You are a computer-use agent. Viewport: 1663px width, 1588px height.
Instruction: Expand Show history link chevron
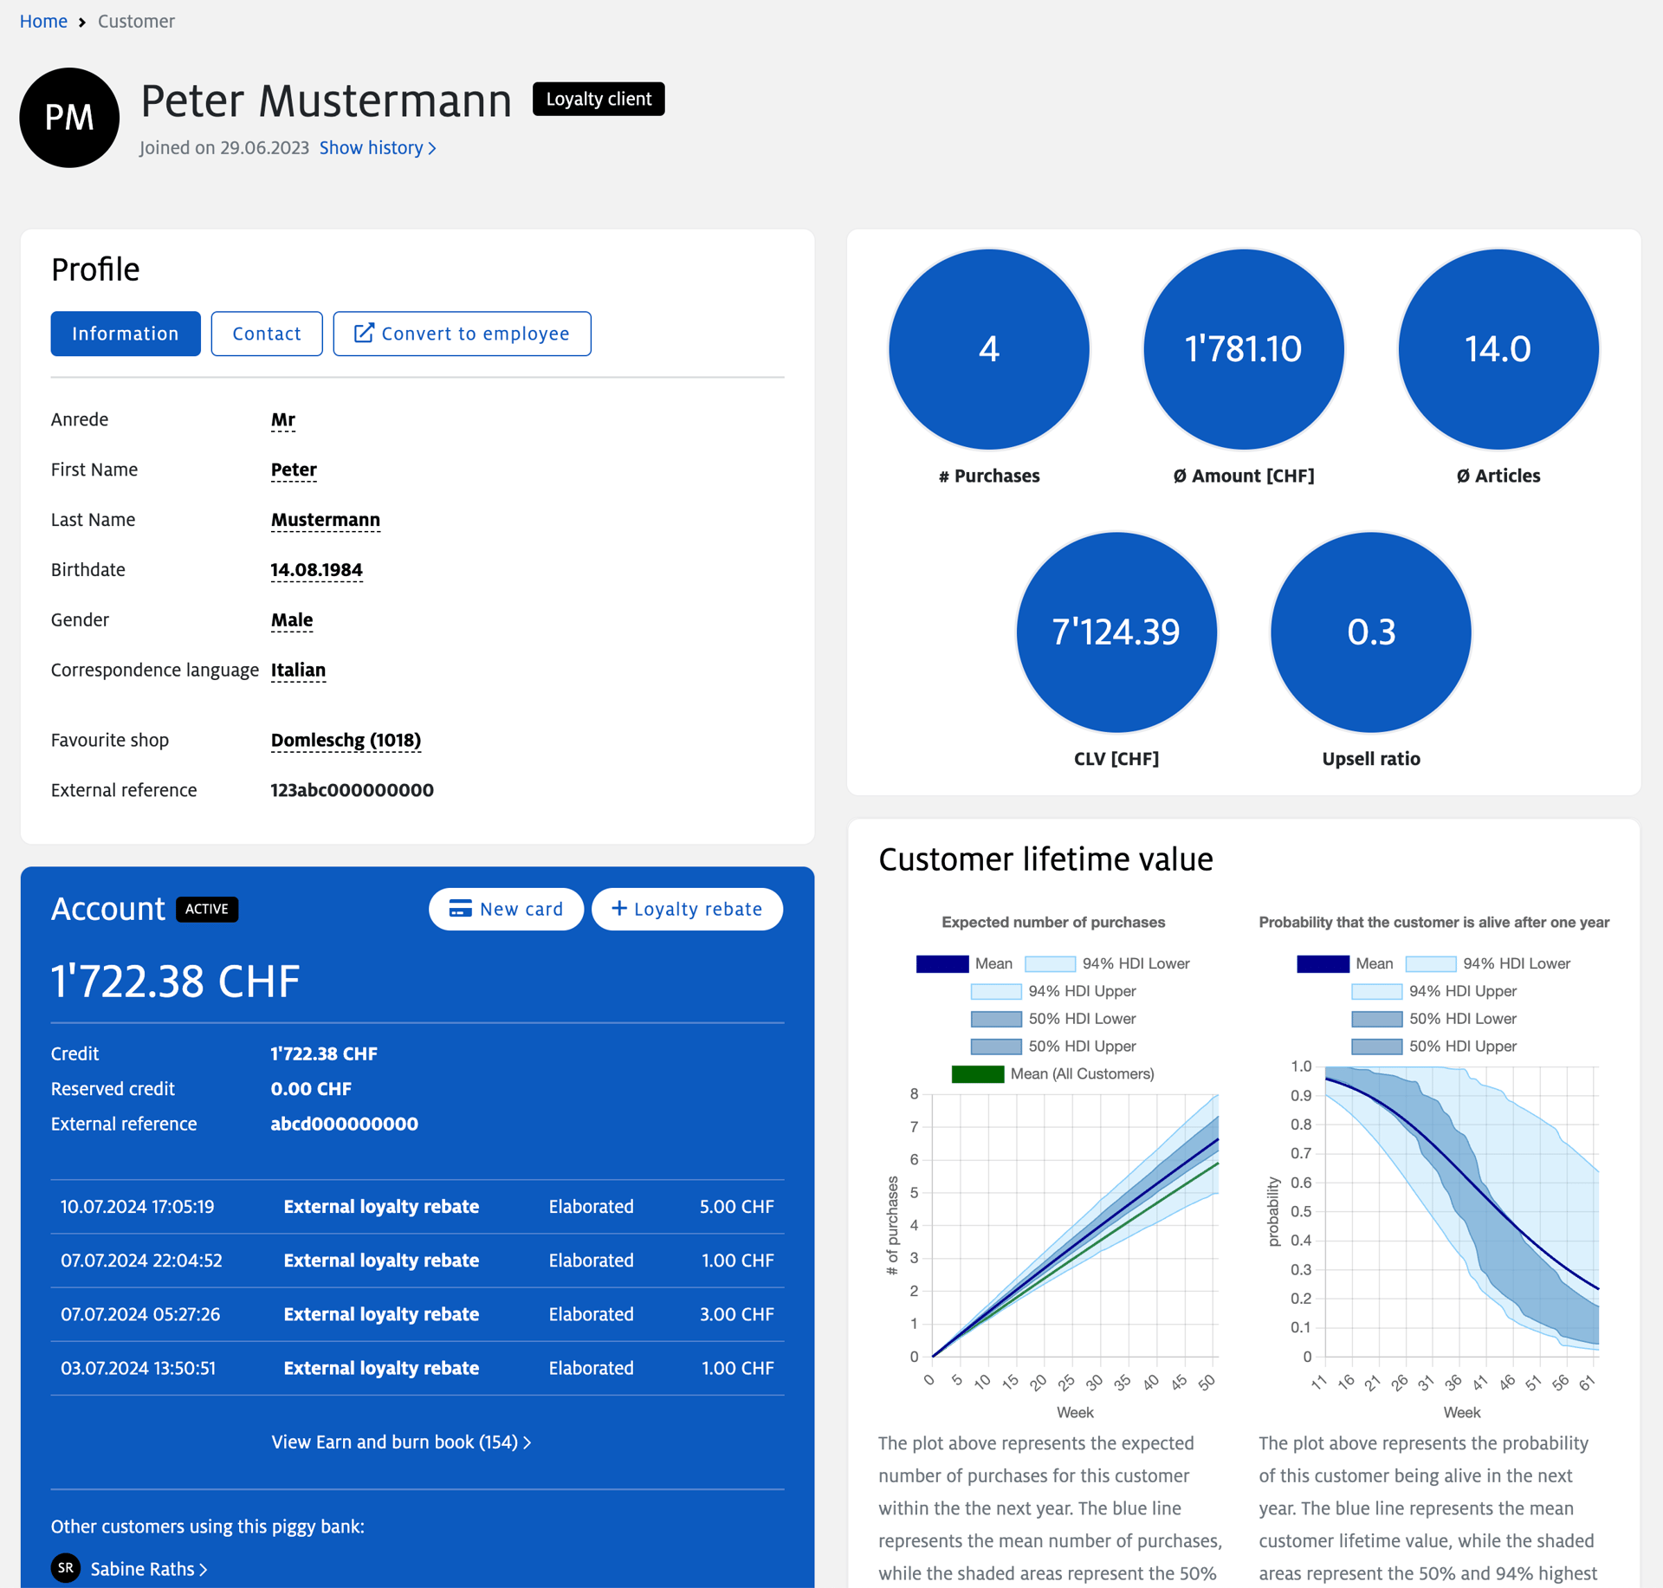pyautogui.click(x=432, y=148)
